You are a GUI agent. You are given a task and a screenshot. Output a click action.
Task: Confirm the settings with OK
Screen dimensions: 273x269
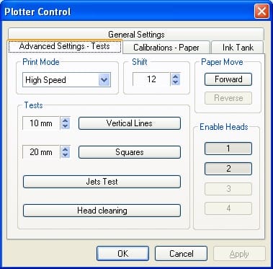(122, 254)
